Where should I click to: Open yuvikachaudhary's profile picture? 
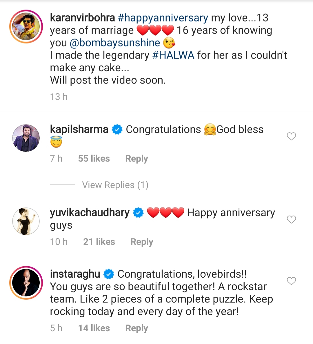[26, 221]
